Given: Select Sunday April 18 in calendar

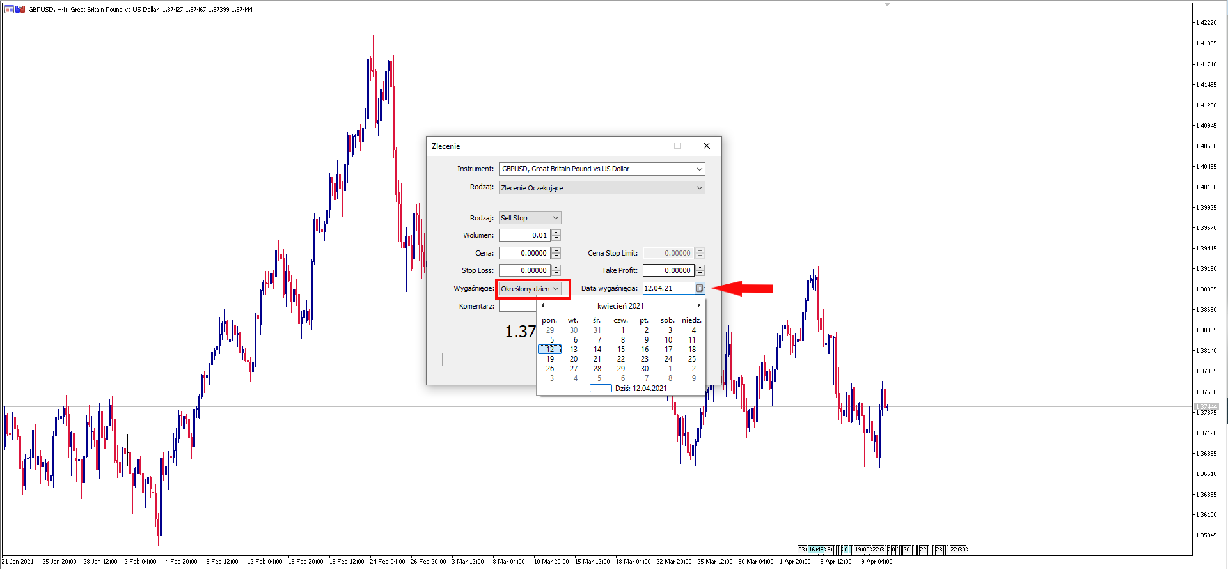Looking at the screenshot, I should pos(692,350).
